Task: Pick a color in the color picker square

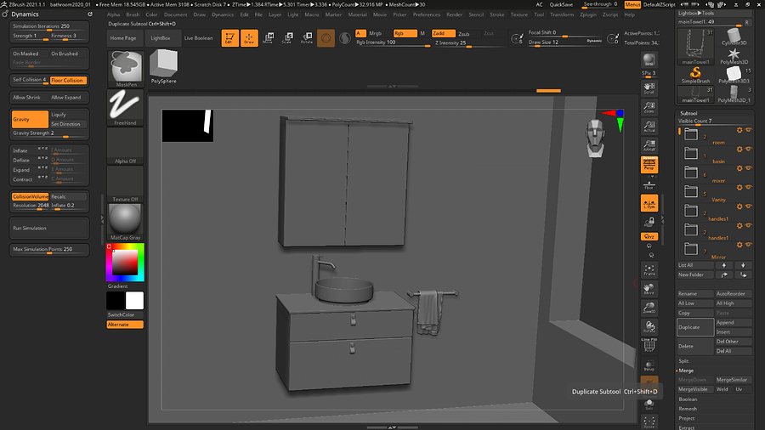Action: tap(125, 263)
